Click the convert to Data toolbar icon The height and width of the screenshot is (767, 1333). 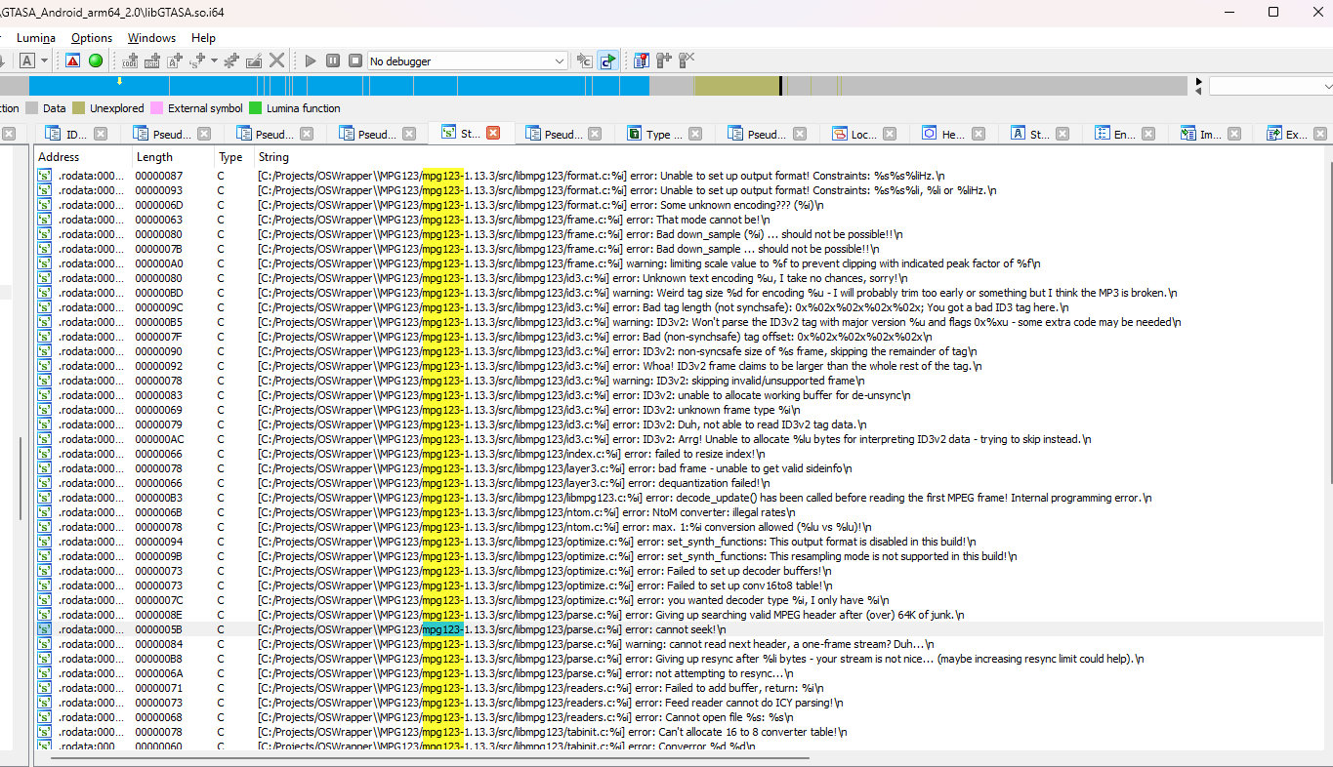[x=152, y=61]
